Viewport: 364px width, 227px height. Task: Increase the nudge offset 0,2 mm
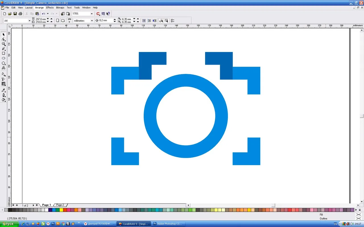(x=115, y=20)
